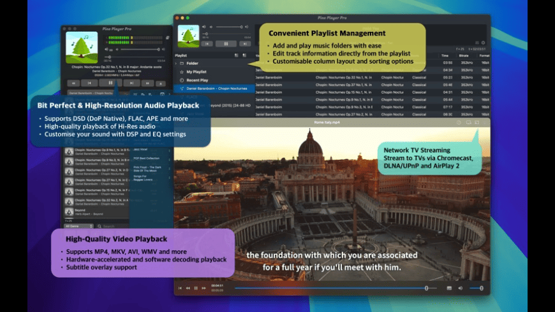This screenshot has width=555, height=312.
Task: Select the track row with time 05:23
Action: (373, 78)
